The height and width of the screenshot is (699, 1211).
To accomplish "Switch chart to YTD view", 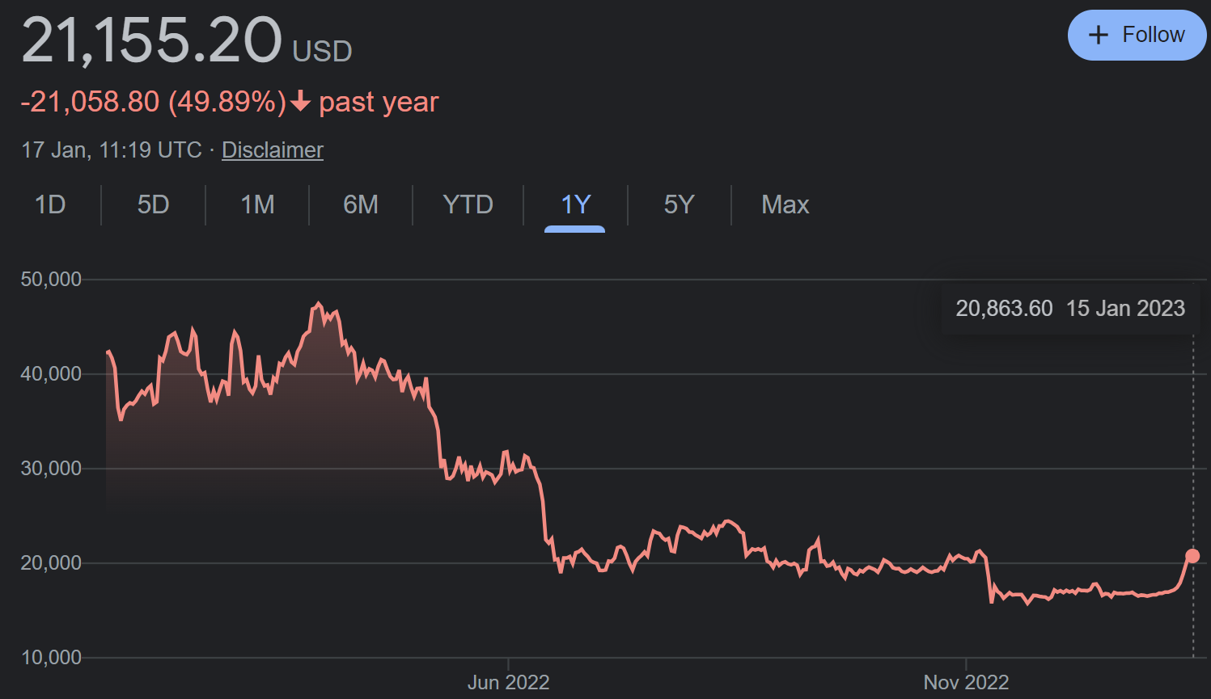I will [468, 204].
